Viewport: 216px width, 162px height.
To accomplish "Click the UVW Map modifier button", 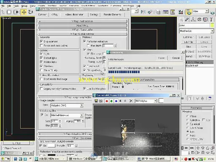I will pos(204,56).
